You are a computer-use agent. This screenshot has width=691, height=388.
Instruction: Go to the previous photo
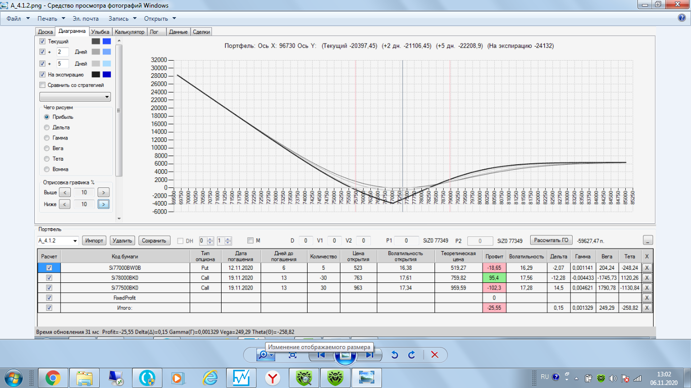tap(321, 355)
